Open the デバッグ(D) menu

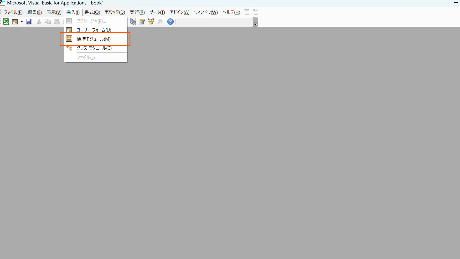pyautogui.click(x=115, y=12)
